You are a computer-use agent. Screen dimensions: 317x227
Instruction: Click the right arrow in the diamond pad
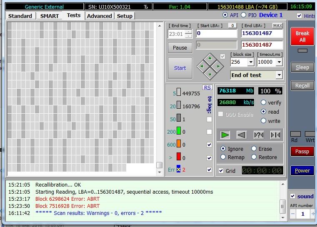click(218, 66)
